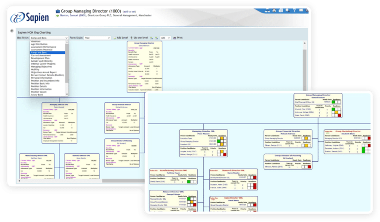
Task: Select Assessment Performance box style
Action: tap(47, 47)
